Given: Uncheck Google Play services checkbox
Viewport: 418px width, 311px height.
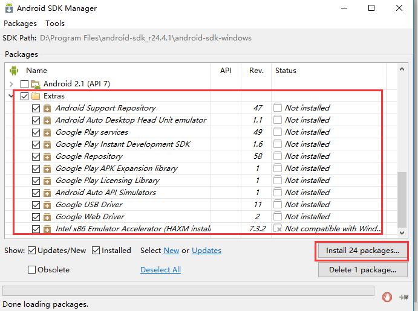Looking at the screenshot, I should click(x=36, y=132).
